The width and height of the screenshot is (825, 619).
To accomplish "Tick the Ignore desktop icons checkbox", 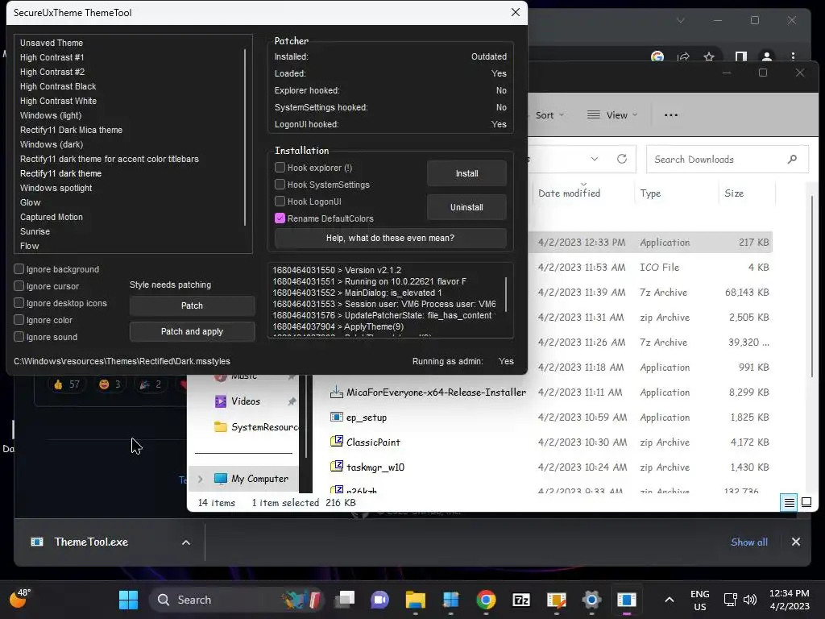I will [19, 303].
